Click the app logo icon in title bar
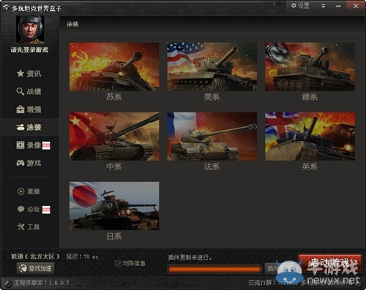The image size is (366, 290). pos(6,8)
